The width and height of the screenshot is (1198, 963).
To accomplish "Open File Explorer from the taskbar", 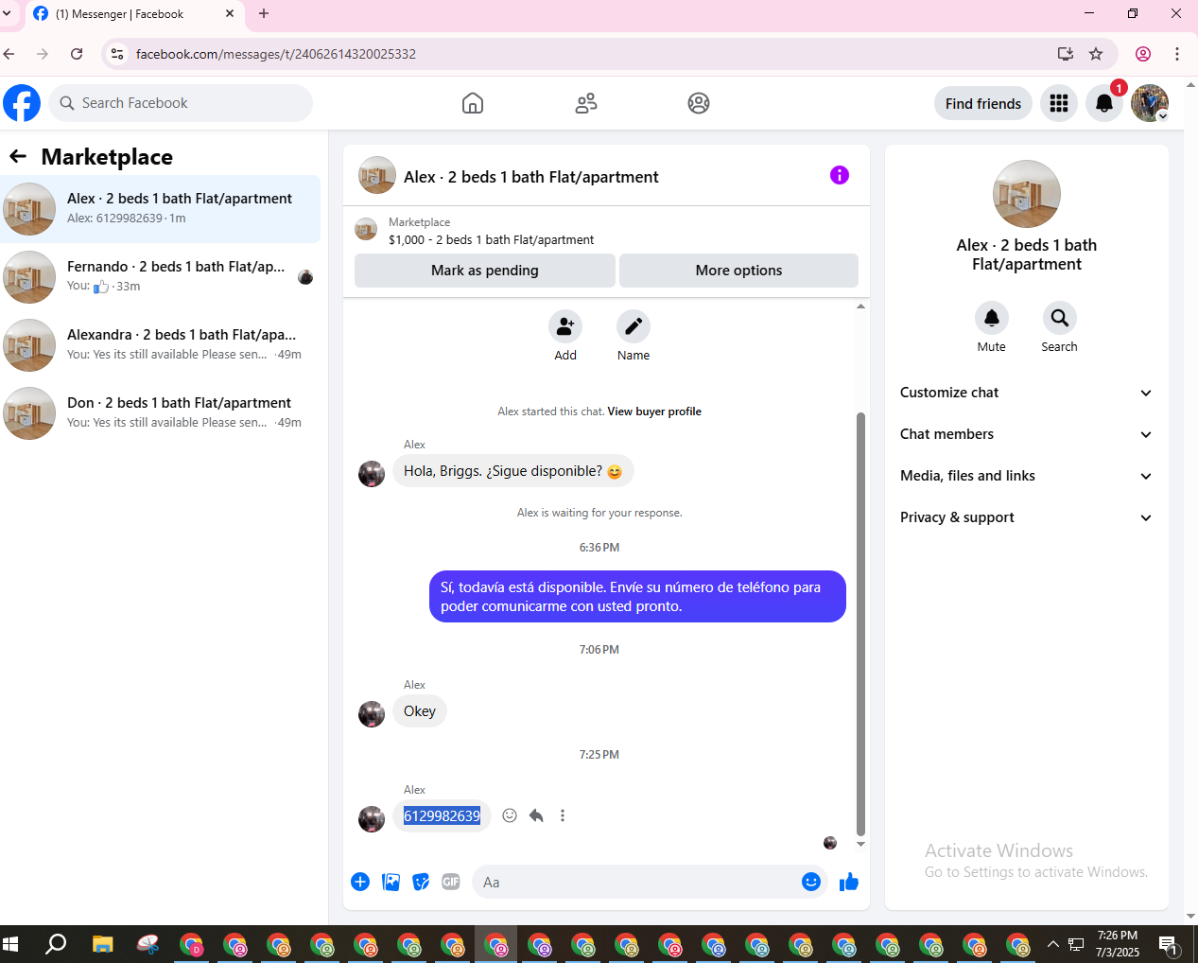I will (102, 944).
